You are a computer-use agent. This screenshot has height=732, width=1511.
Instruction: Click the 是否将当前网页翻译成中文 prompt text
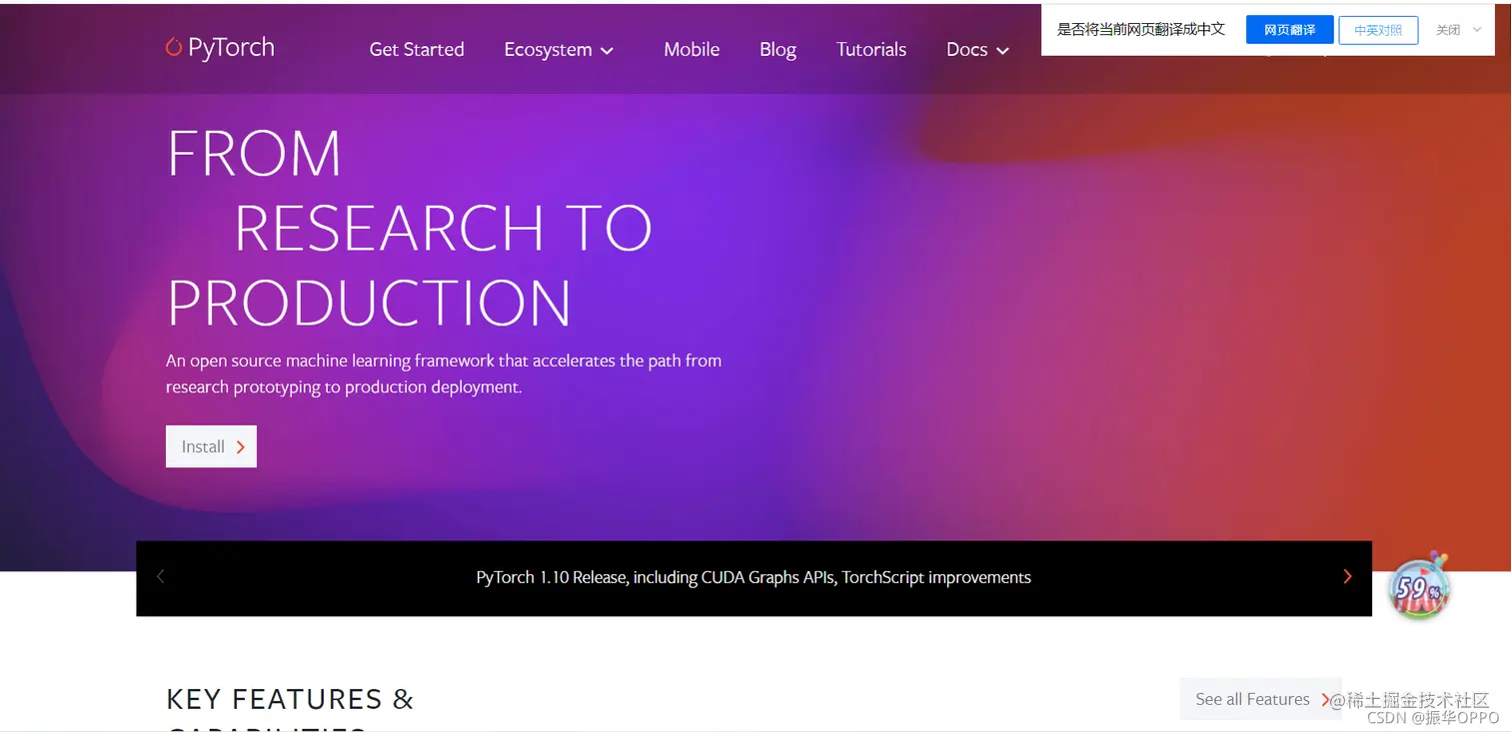point(1141,30)
